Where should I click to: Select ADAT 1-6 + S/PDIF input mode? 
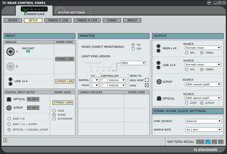pos(9,124)
